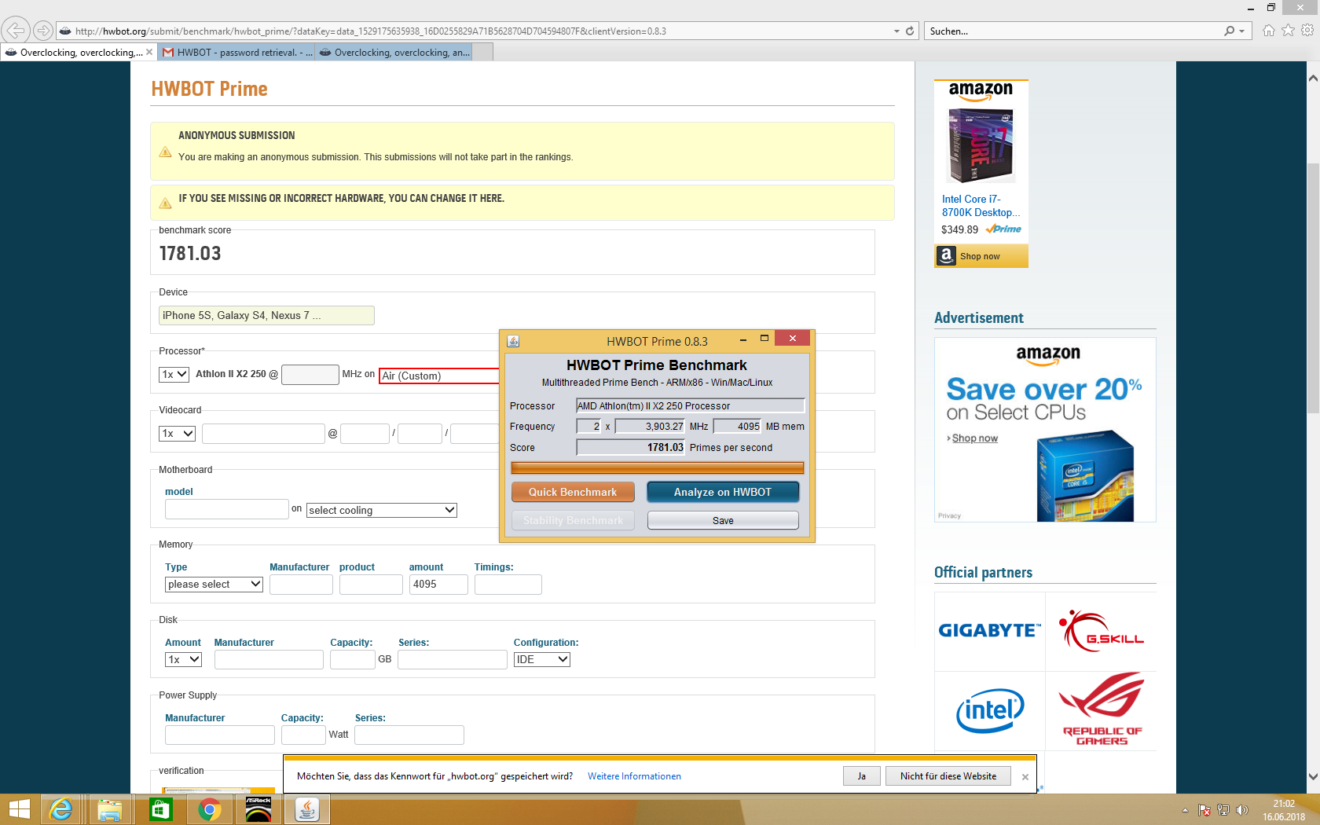Click Save in HWBOT Prime window
1320x825 pixels.
click(x=723, y=520)
